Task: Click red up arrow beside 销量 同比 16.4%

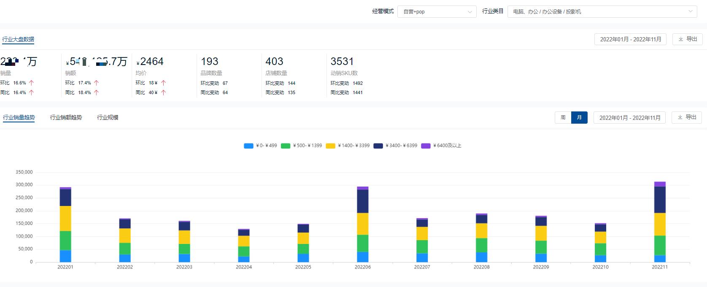Action: [x=31, y=92]
